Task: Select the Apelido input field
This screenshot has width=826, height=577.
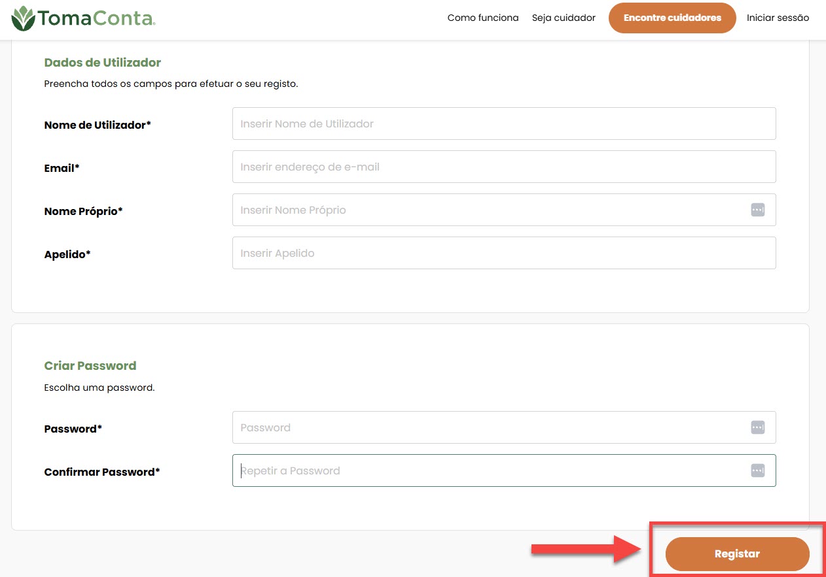Action: tap(504, 253)
